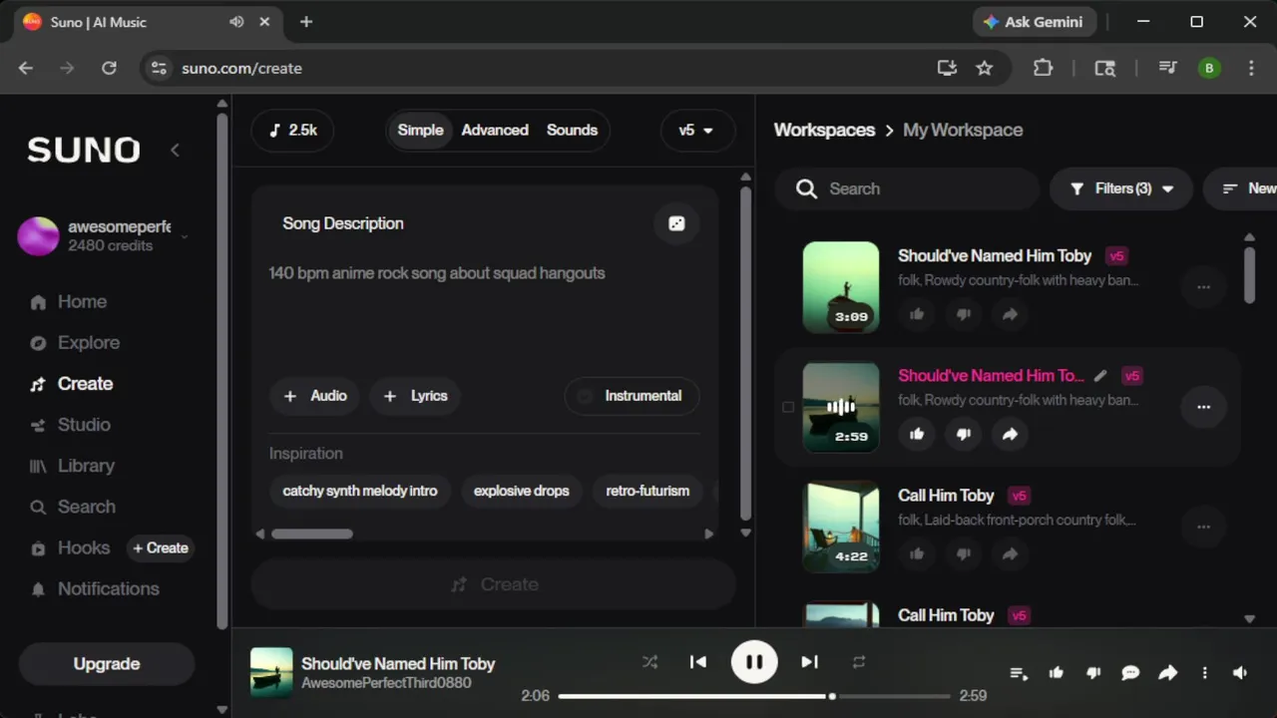This screenshot has height=718, width=1277.
Task: Switch to Advanced mode tab
Action: click(495, 131)
